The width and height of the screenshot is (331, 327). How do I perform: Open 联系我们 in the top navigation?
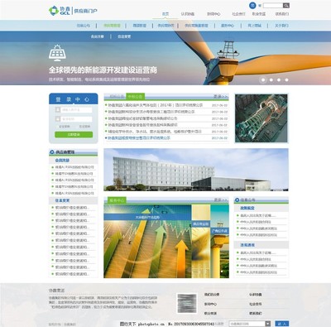pos(281,14)
